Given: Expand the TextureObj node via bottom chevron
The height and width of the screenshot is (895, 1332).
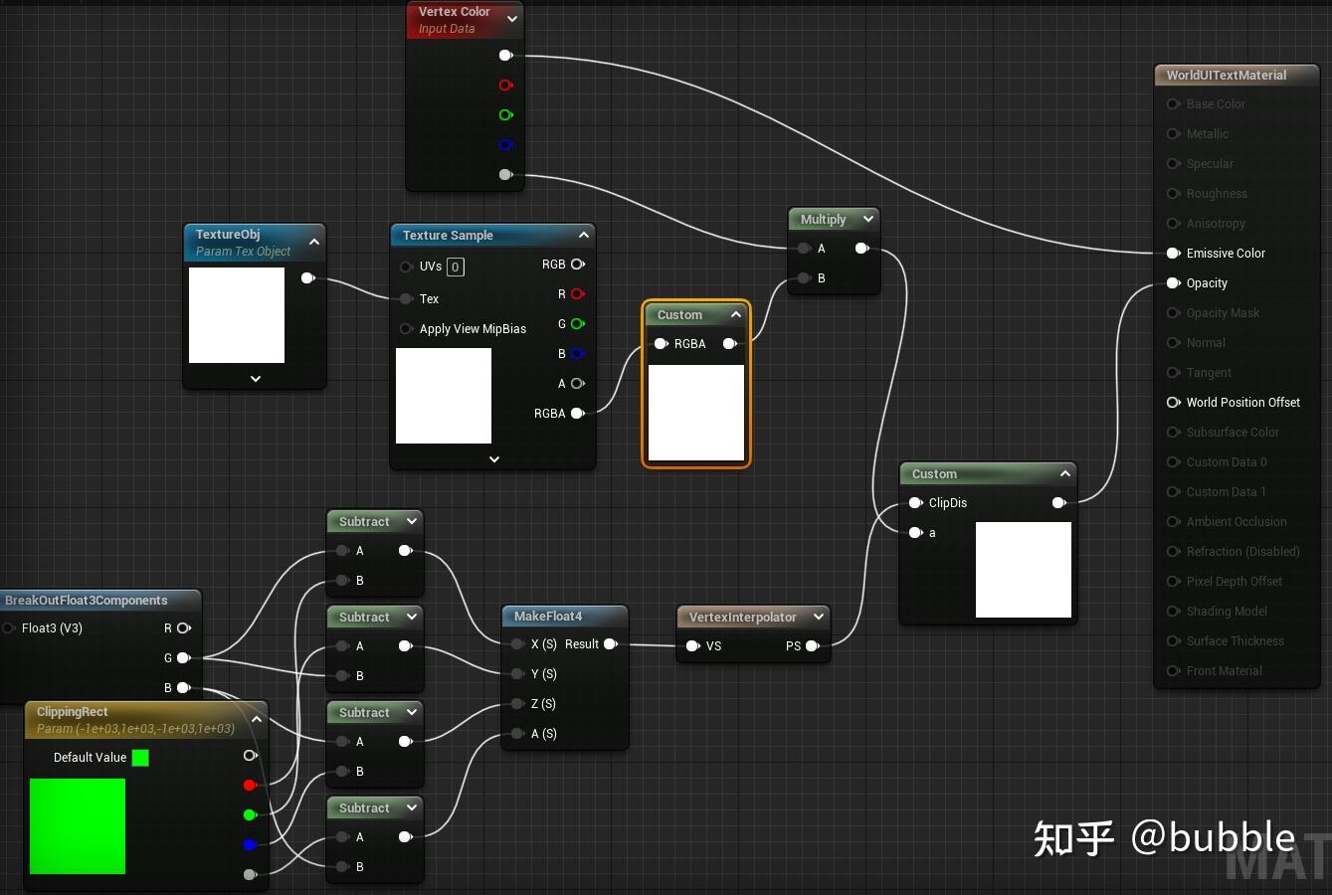Looking at the screenshot, I should (x=255, y=379).
